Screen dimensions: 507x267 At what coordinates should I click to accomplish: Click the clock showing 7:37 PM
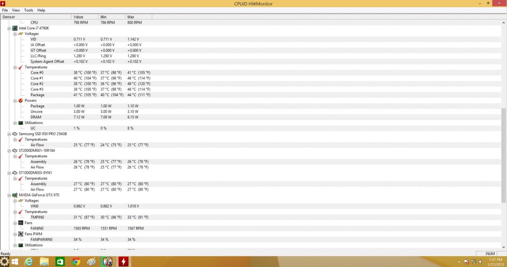click(496, 259)
